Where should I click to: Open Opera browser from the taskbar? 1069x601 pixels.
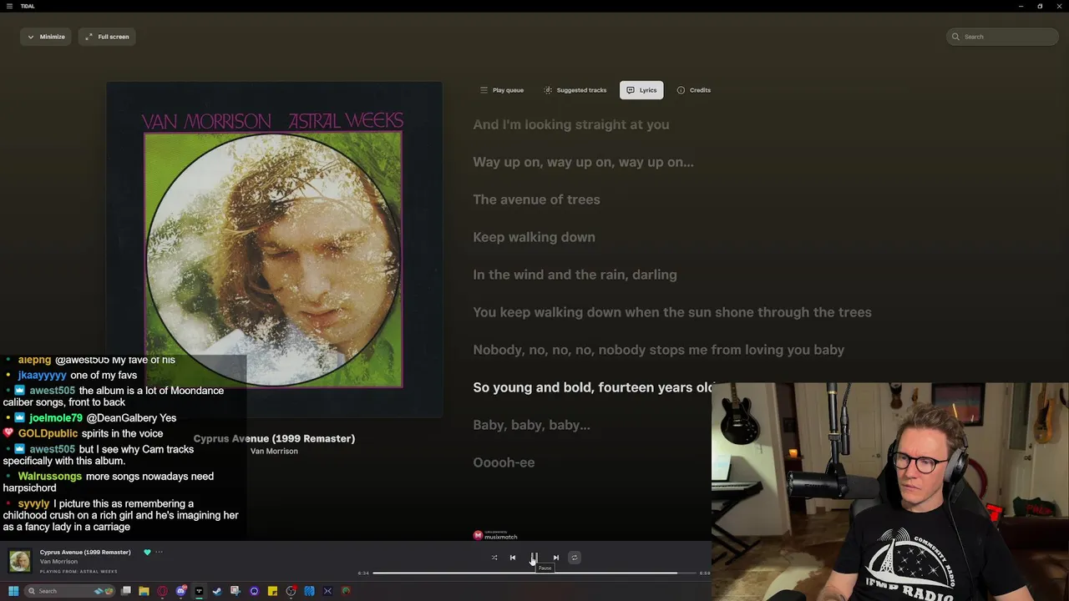click(162, 591)
